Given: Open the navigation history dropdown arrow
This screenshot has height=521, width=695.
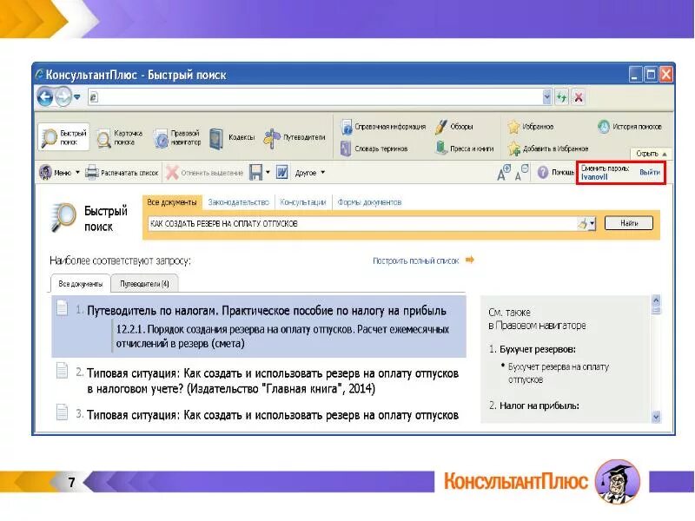Looking at the screenshot, I should pos(77,97).
